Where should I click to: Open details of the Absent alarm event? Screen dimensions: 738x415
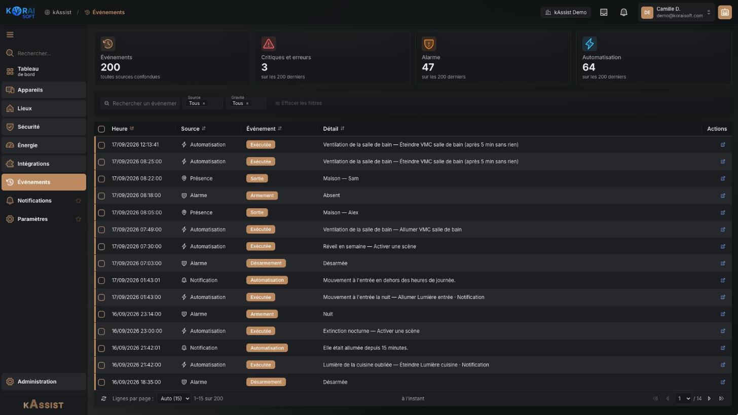[x=723, y=196]
